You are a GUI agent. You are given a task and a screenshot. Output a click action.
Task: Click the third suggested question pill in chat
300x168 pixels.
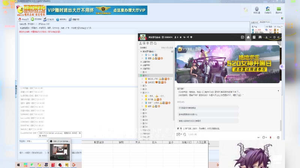(208, 121)
